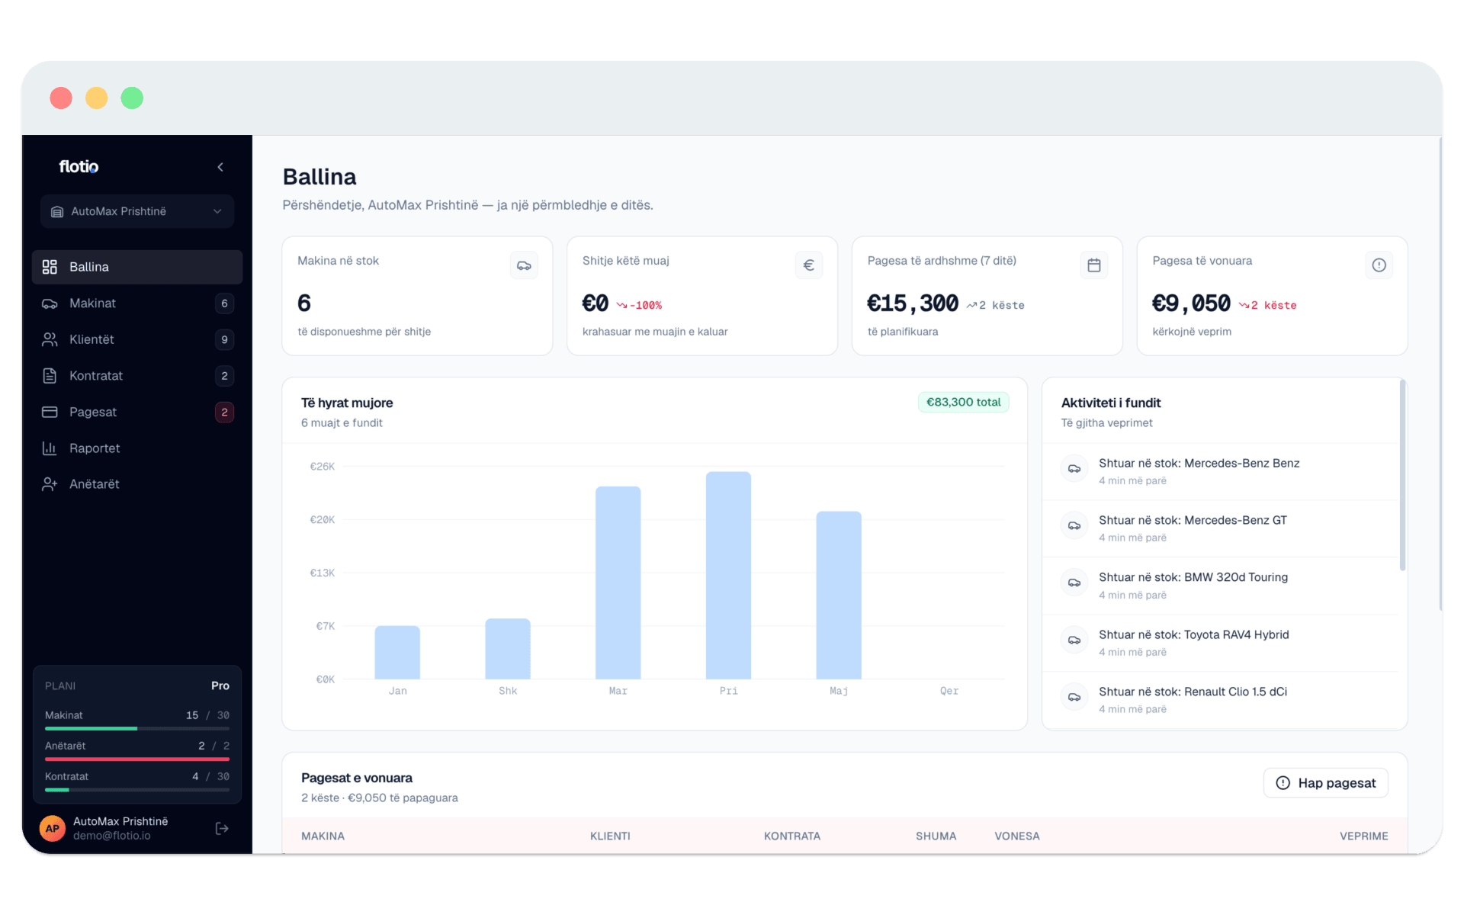Open Kontratat in the sidebar

point(137,376)
